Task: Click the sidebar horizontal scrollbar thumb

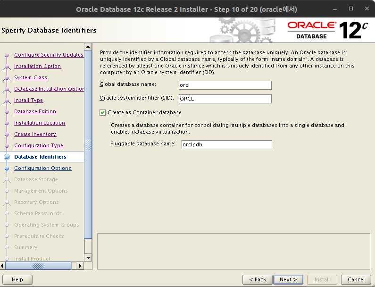Action: coord(38,266)
